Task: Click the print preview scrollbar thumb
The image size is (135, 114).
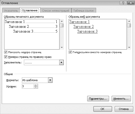Action: click(62, 26)
